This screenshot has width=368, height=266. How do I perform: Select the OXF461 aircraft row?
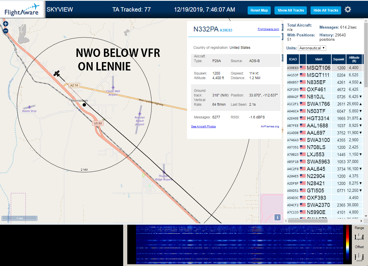[325, 90]
